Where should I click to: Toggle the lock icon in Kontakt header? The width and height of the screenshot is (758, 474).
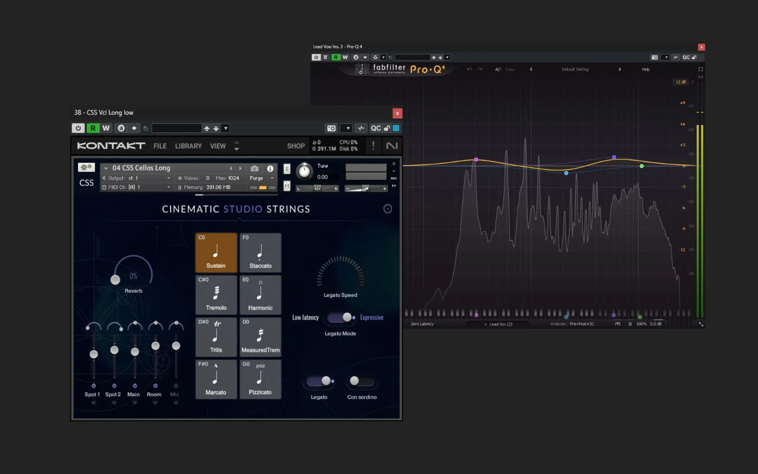pyautogui.click(x=387, y=128)
